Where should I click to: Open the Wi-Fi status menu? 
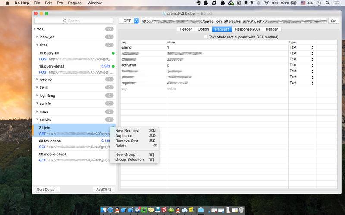pos(267,3)
